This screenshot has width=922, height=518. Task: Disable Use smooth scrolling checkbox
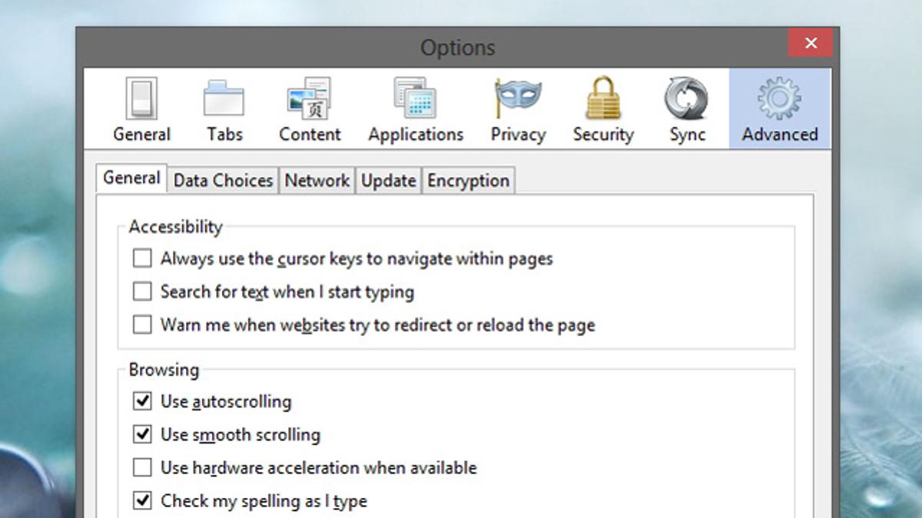[142, 434]
